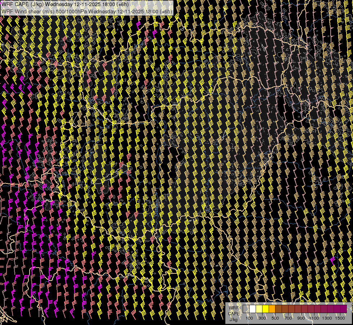Click the legend value 300
The width and height of the screenshot is (353, 325).
(262, 318)
